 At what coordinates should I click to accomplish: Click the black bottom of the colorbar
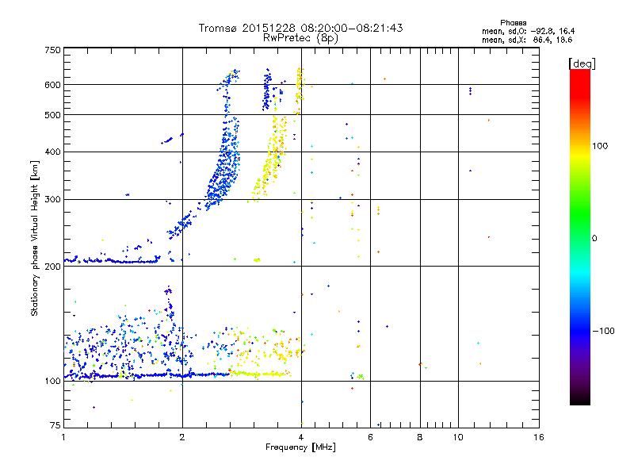[580, 399]
